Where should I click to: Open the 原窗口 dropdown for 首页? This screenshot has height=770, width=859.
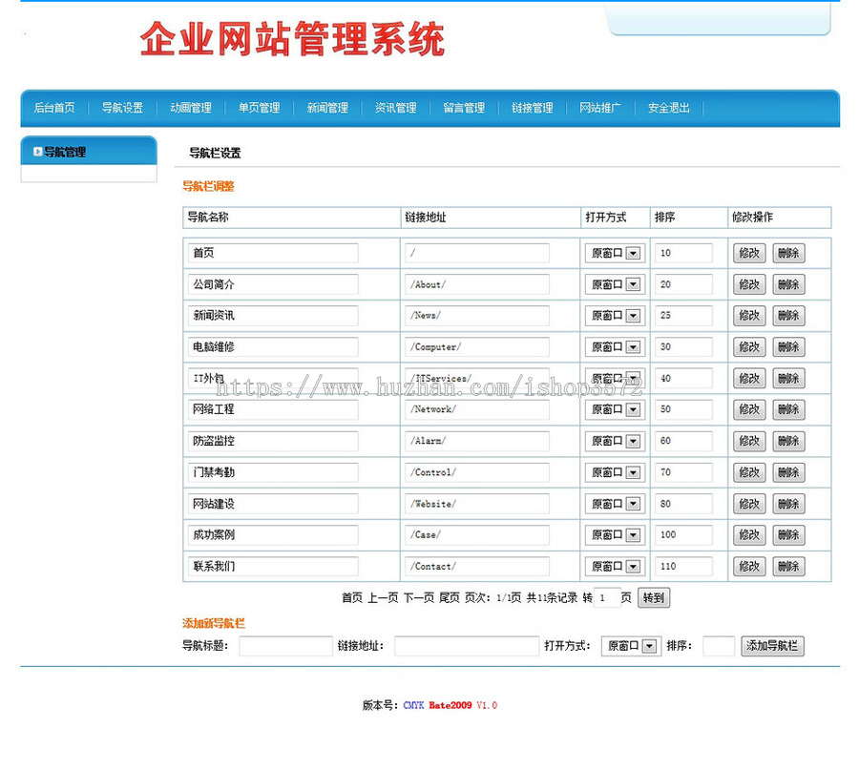(614, 253)
